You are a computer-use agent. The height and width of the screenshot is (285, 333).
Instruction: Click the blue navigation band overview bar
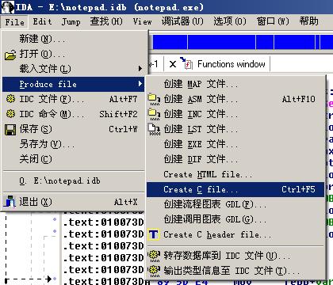243,42
